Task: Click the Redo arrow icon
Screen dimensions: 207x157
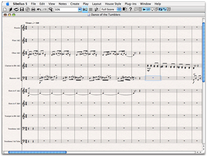Action: 45,9
